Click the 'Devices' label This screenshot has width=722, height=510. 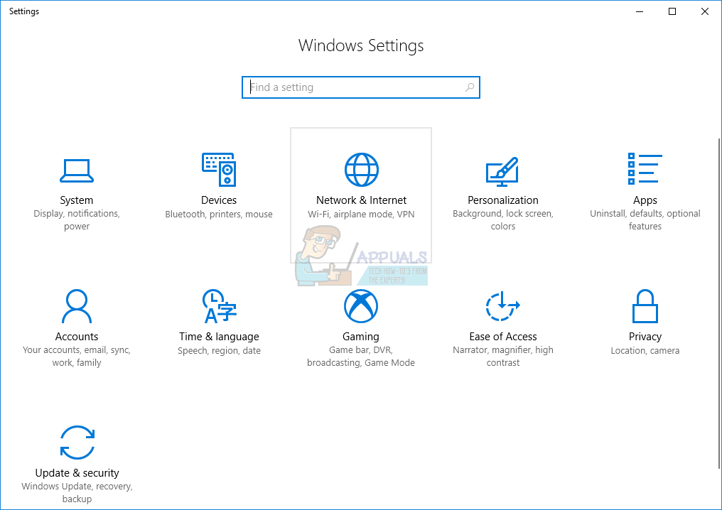(219, 200)
